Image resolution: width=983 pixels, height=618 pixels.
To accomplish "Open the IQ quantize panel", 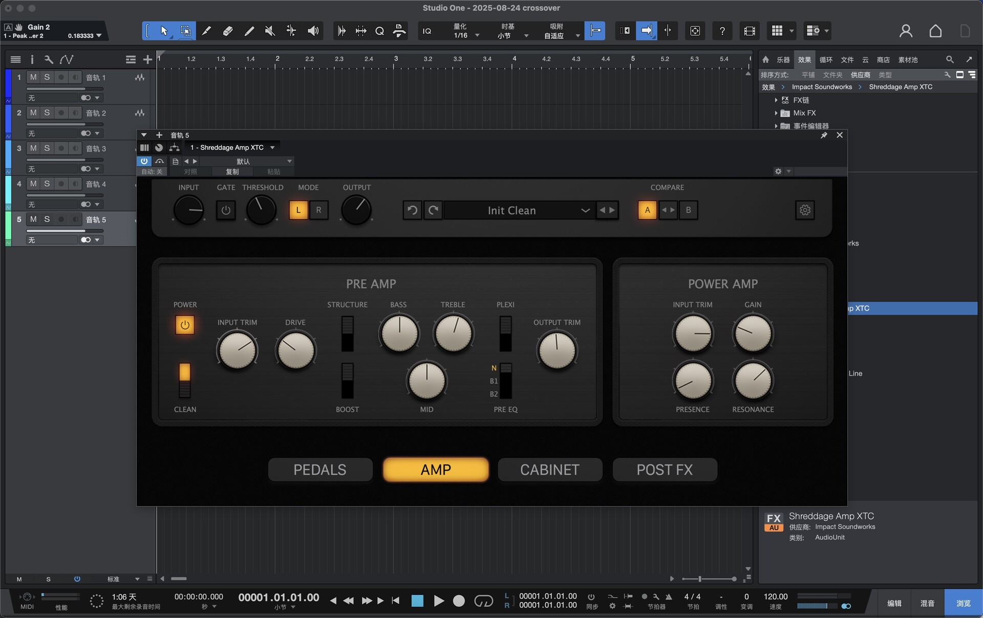I will 426,31.
